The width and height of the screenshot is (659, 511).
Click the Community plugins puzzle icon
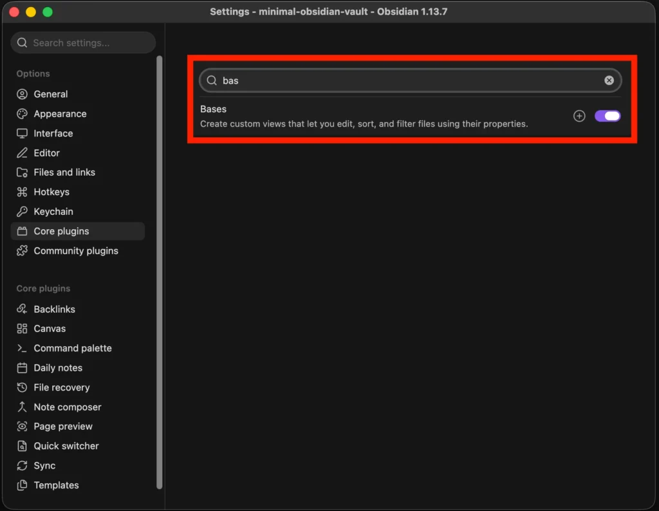click(x=22, y=251)
